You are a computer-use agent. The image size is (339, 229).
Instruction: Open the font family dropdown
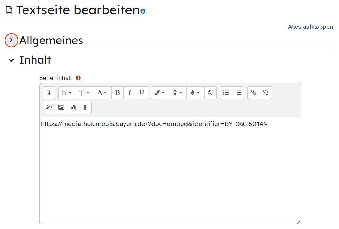coord(67,93)
